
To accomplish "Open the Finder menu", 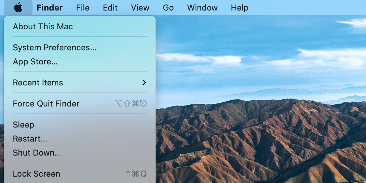I will coord(49,8).
